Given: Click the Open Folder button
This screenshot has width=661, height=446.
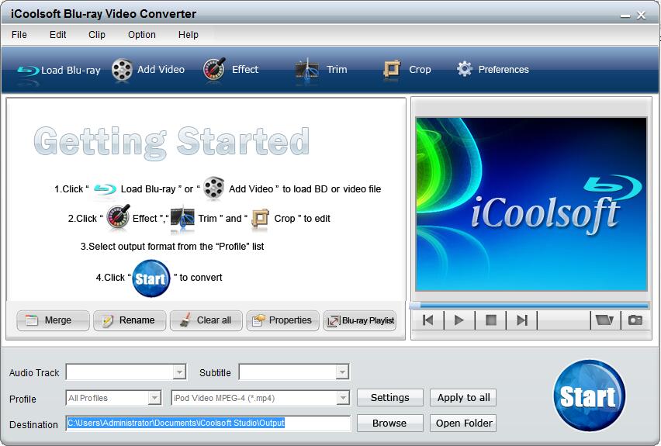Looking at the screenshot, I should tap(463, 424).
